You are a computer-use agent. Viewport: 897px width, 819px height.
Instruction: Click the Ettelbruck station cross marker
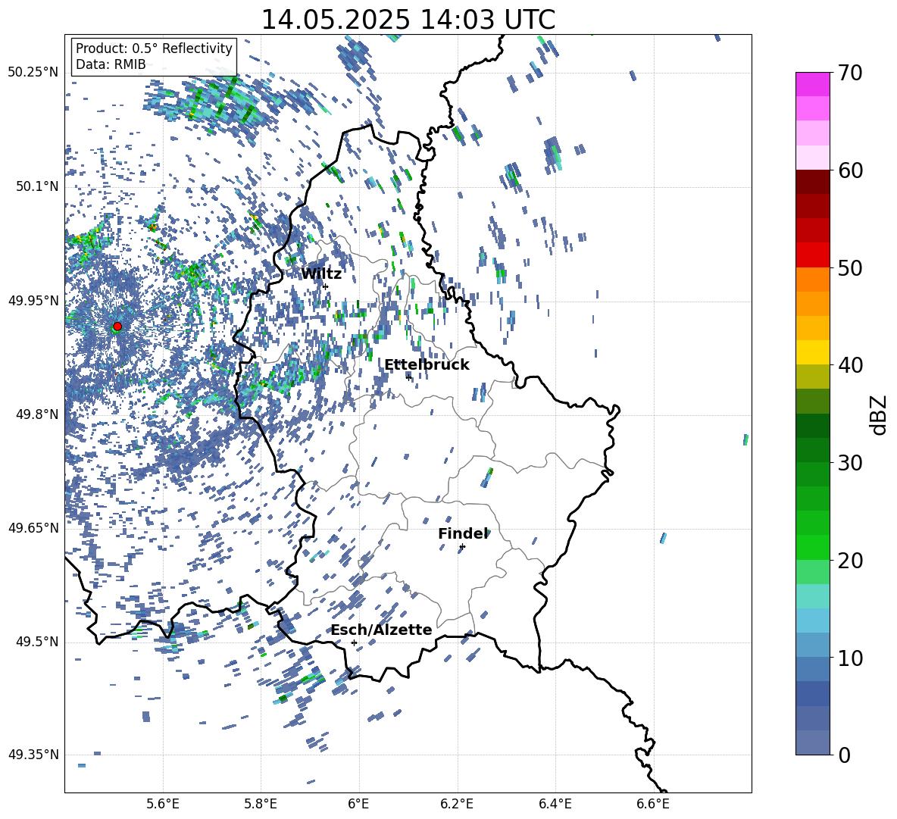408,377
